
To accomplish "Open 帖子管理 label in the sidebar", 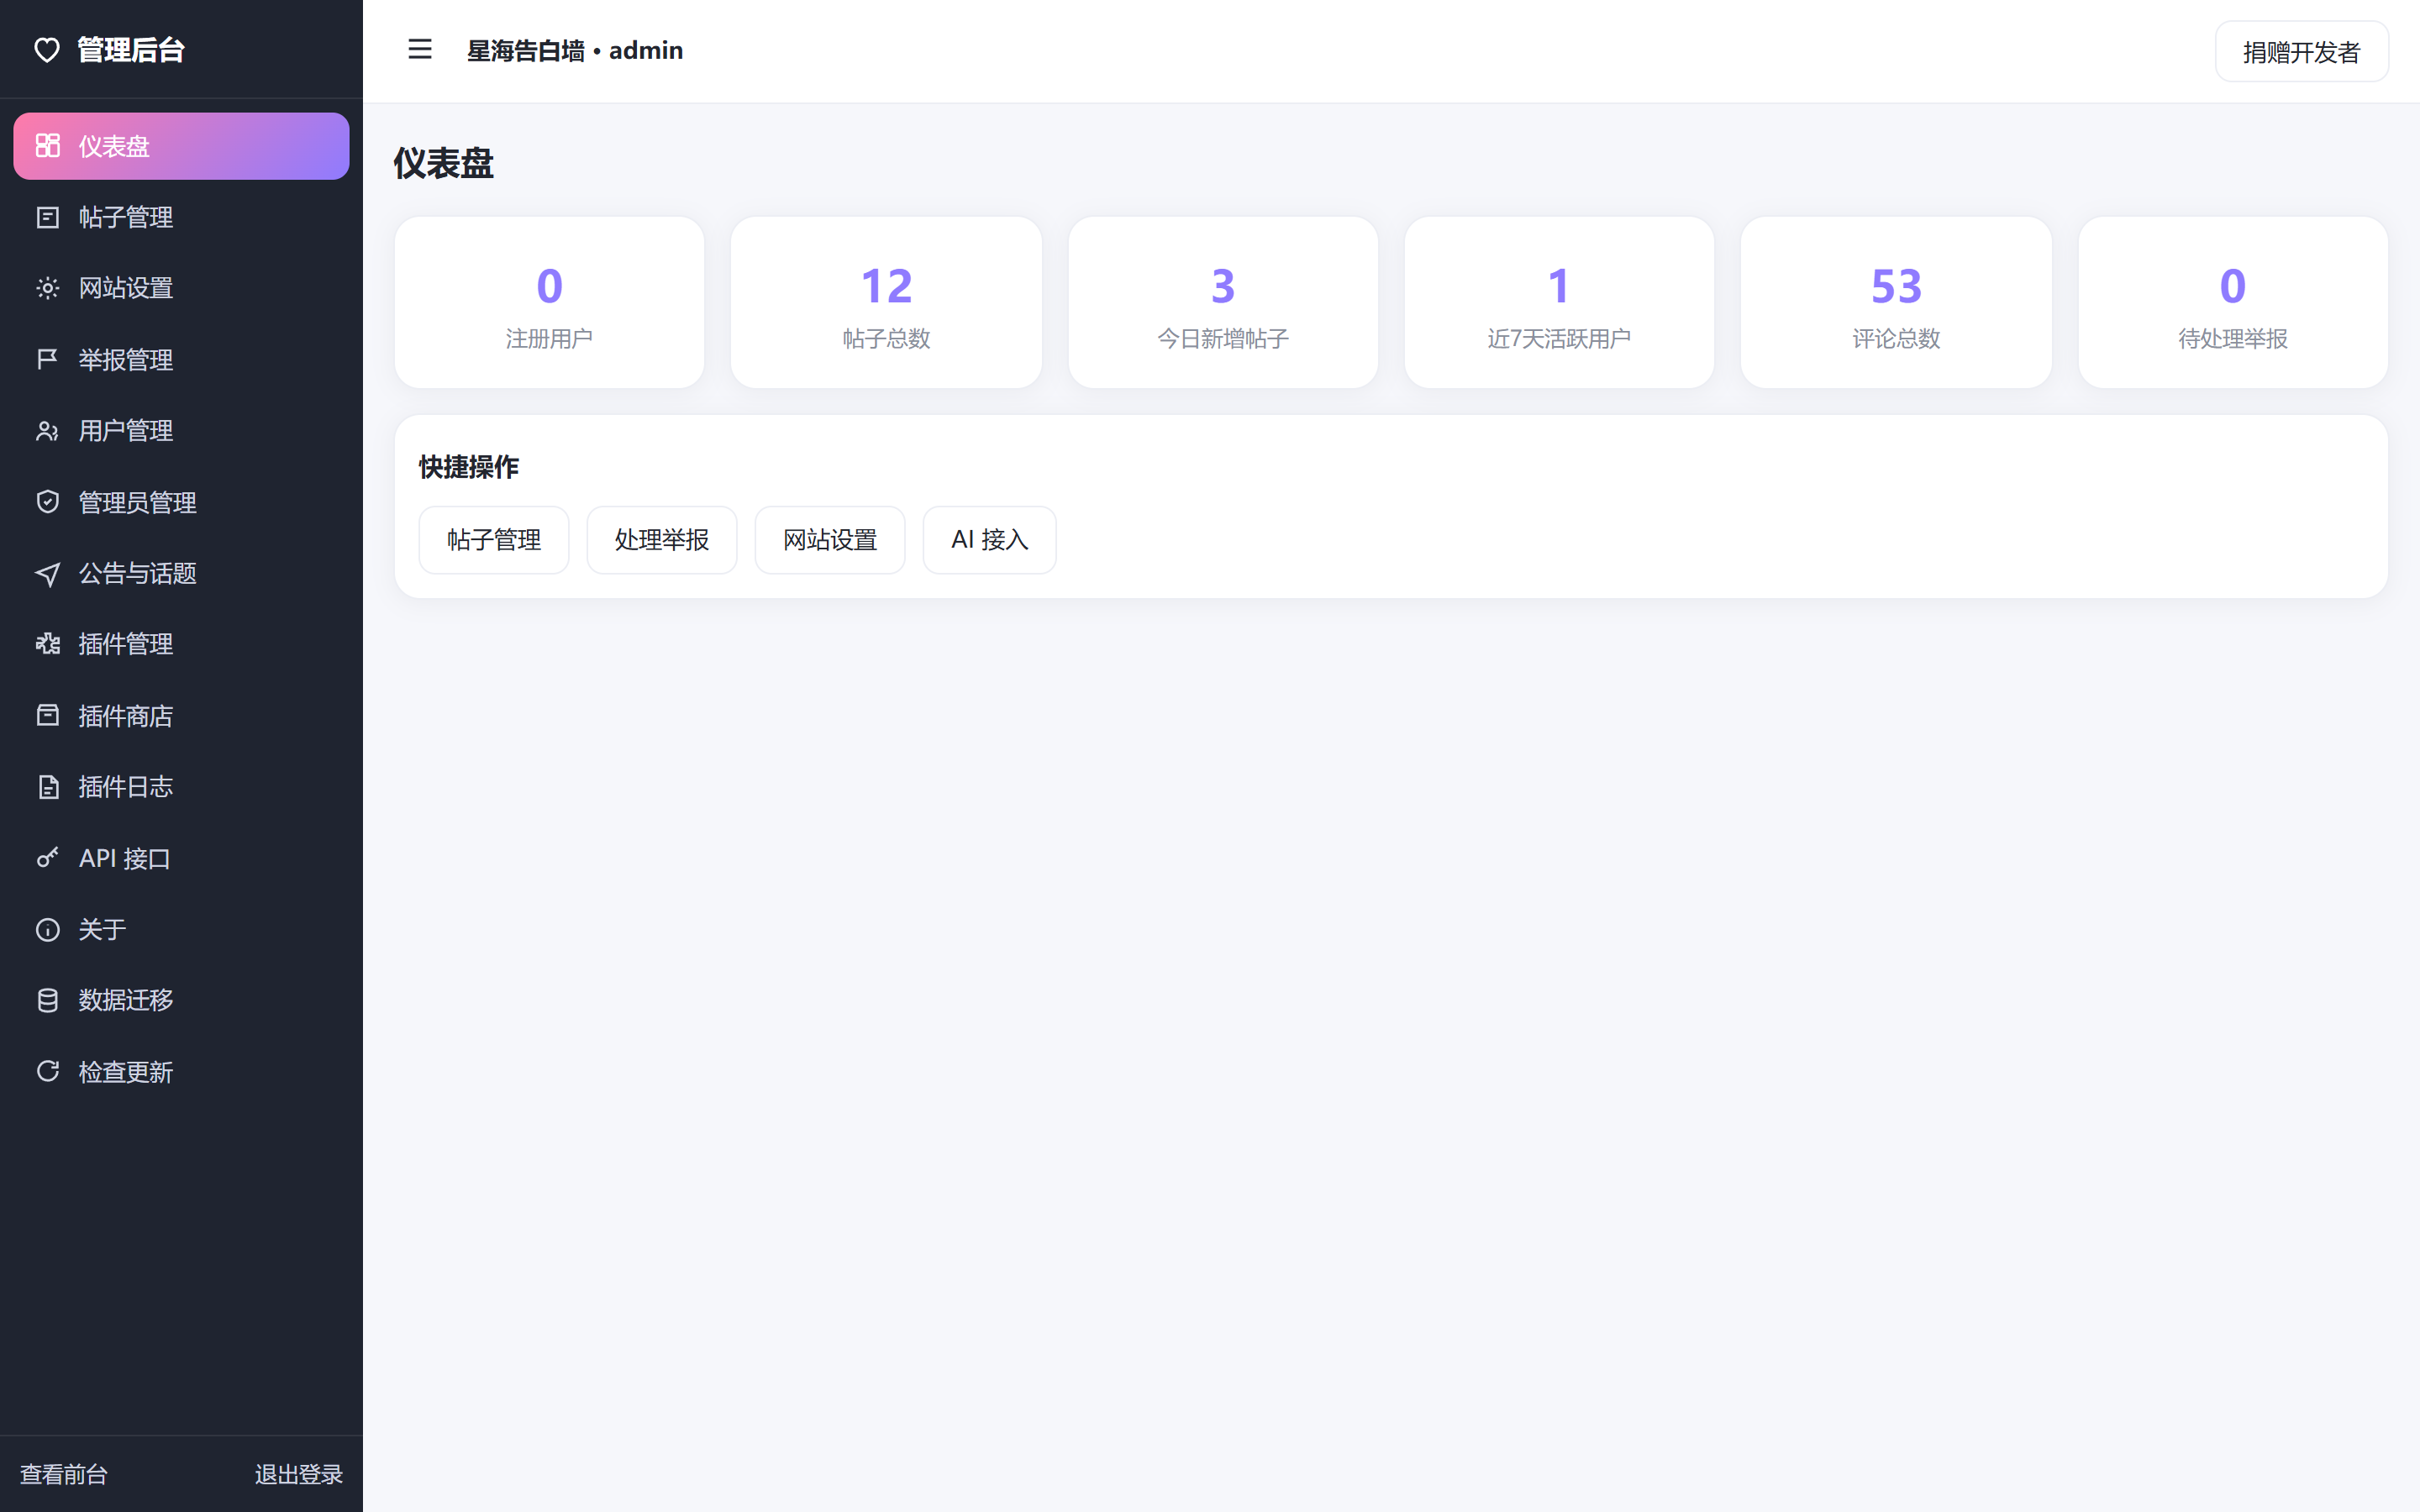I will (x=126, y=217).
